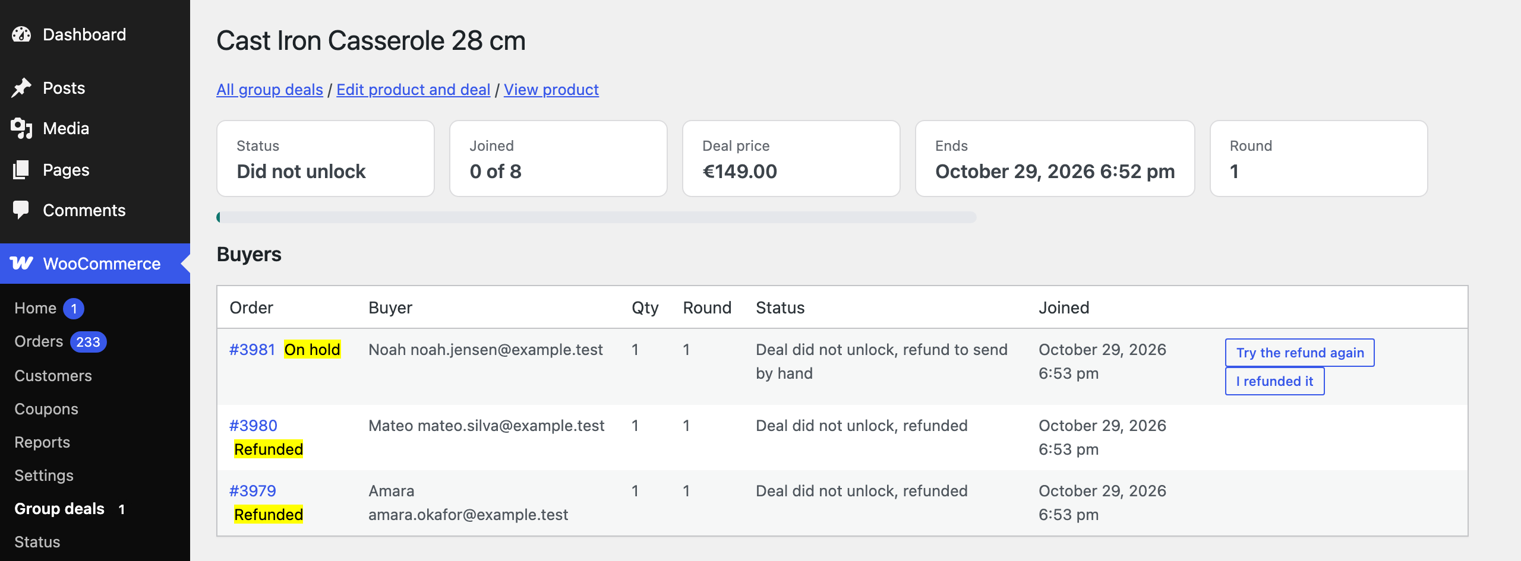Click the Media library icon

[x=21, y=128]
